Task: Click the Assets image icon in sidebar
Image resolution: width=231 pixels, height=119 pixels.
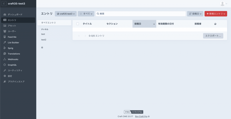Action: pyautogui.click(x=5, y=26)
